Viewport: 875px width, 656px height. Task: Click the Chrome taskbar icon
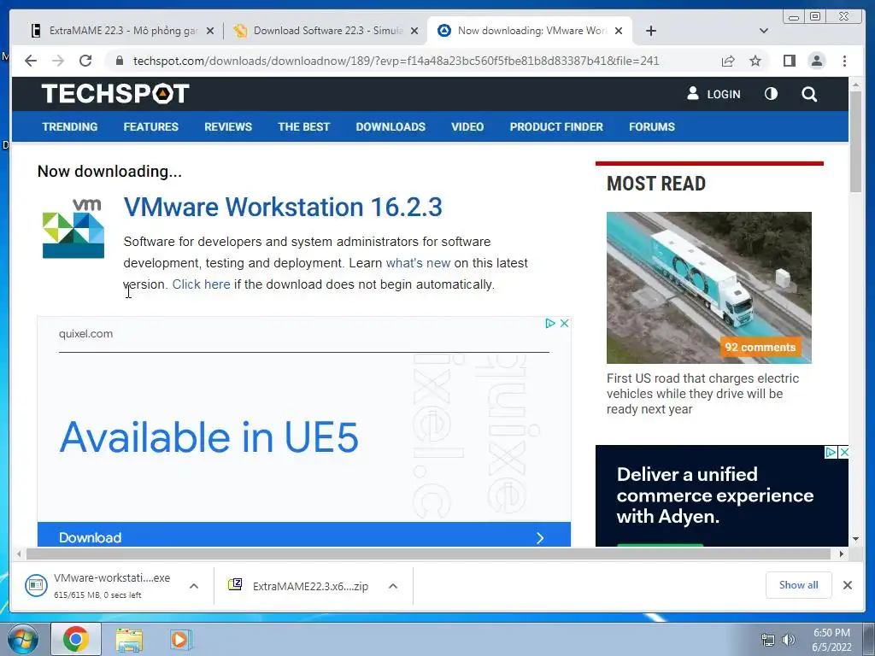point(76,639)
